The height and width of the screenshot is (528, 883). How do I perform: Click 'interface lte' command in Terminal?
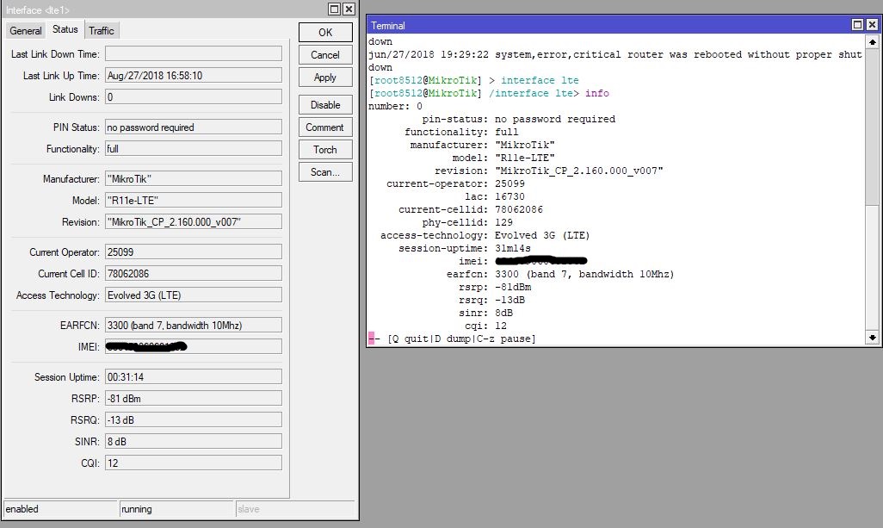(540, 80)
